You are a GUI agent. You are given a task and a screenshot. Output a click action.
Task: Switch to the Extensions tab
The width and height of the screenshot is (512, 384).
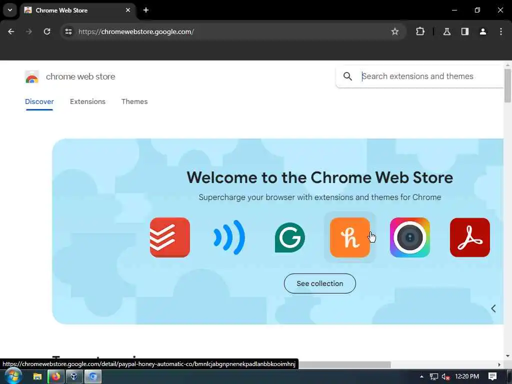87,101
